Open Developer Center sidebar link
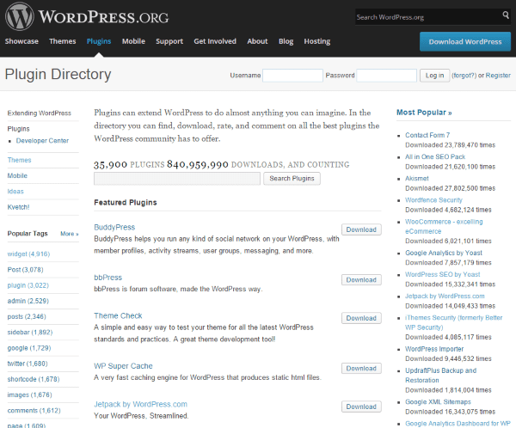The height and width of the screenshot is (428, 516). click(42, 141)
